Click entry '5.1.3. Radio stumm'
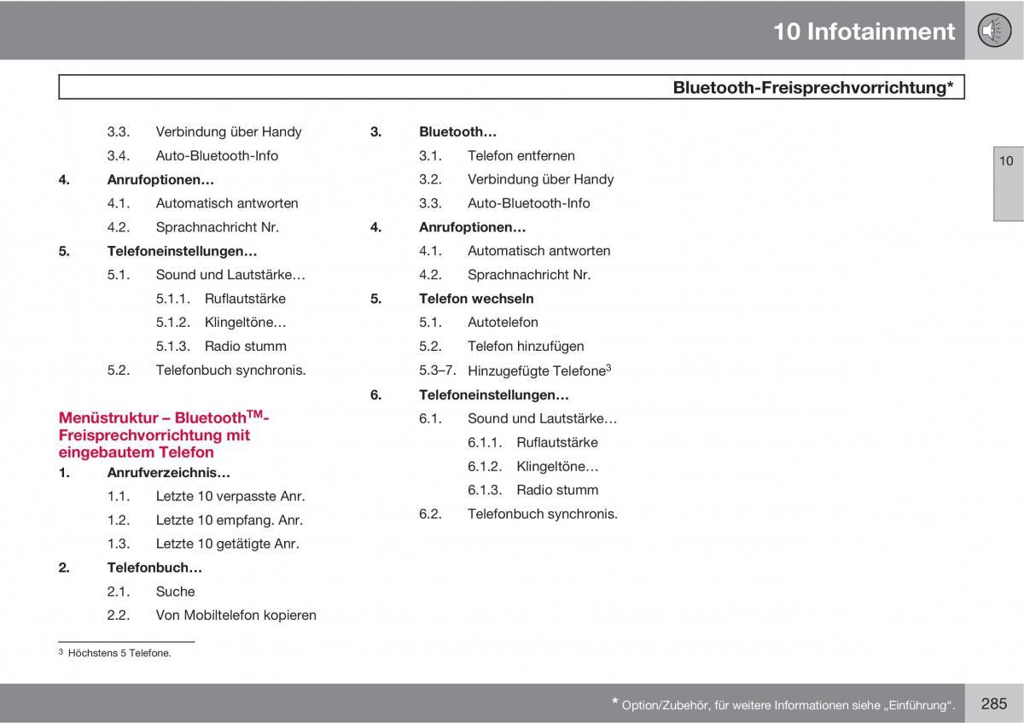 click(221, 347)
